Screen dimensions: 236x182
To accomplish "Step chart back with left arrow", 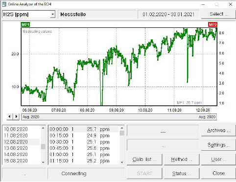I will tap(10, 116).
